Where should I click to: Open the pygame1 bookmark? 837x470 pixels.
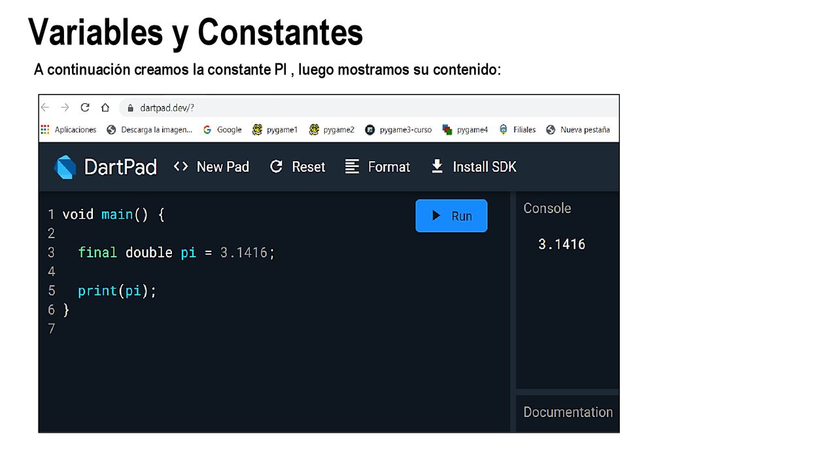[x=275, y=130]
